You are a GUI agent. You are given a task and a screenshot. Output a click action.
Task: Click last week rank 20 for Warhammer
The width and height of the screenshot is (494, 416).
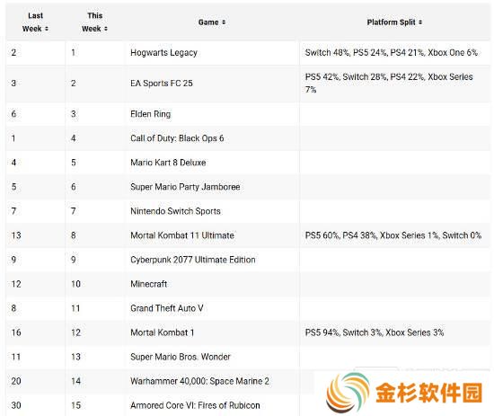16,381
